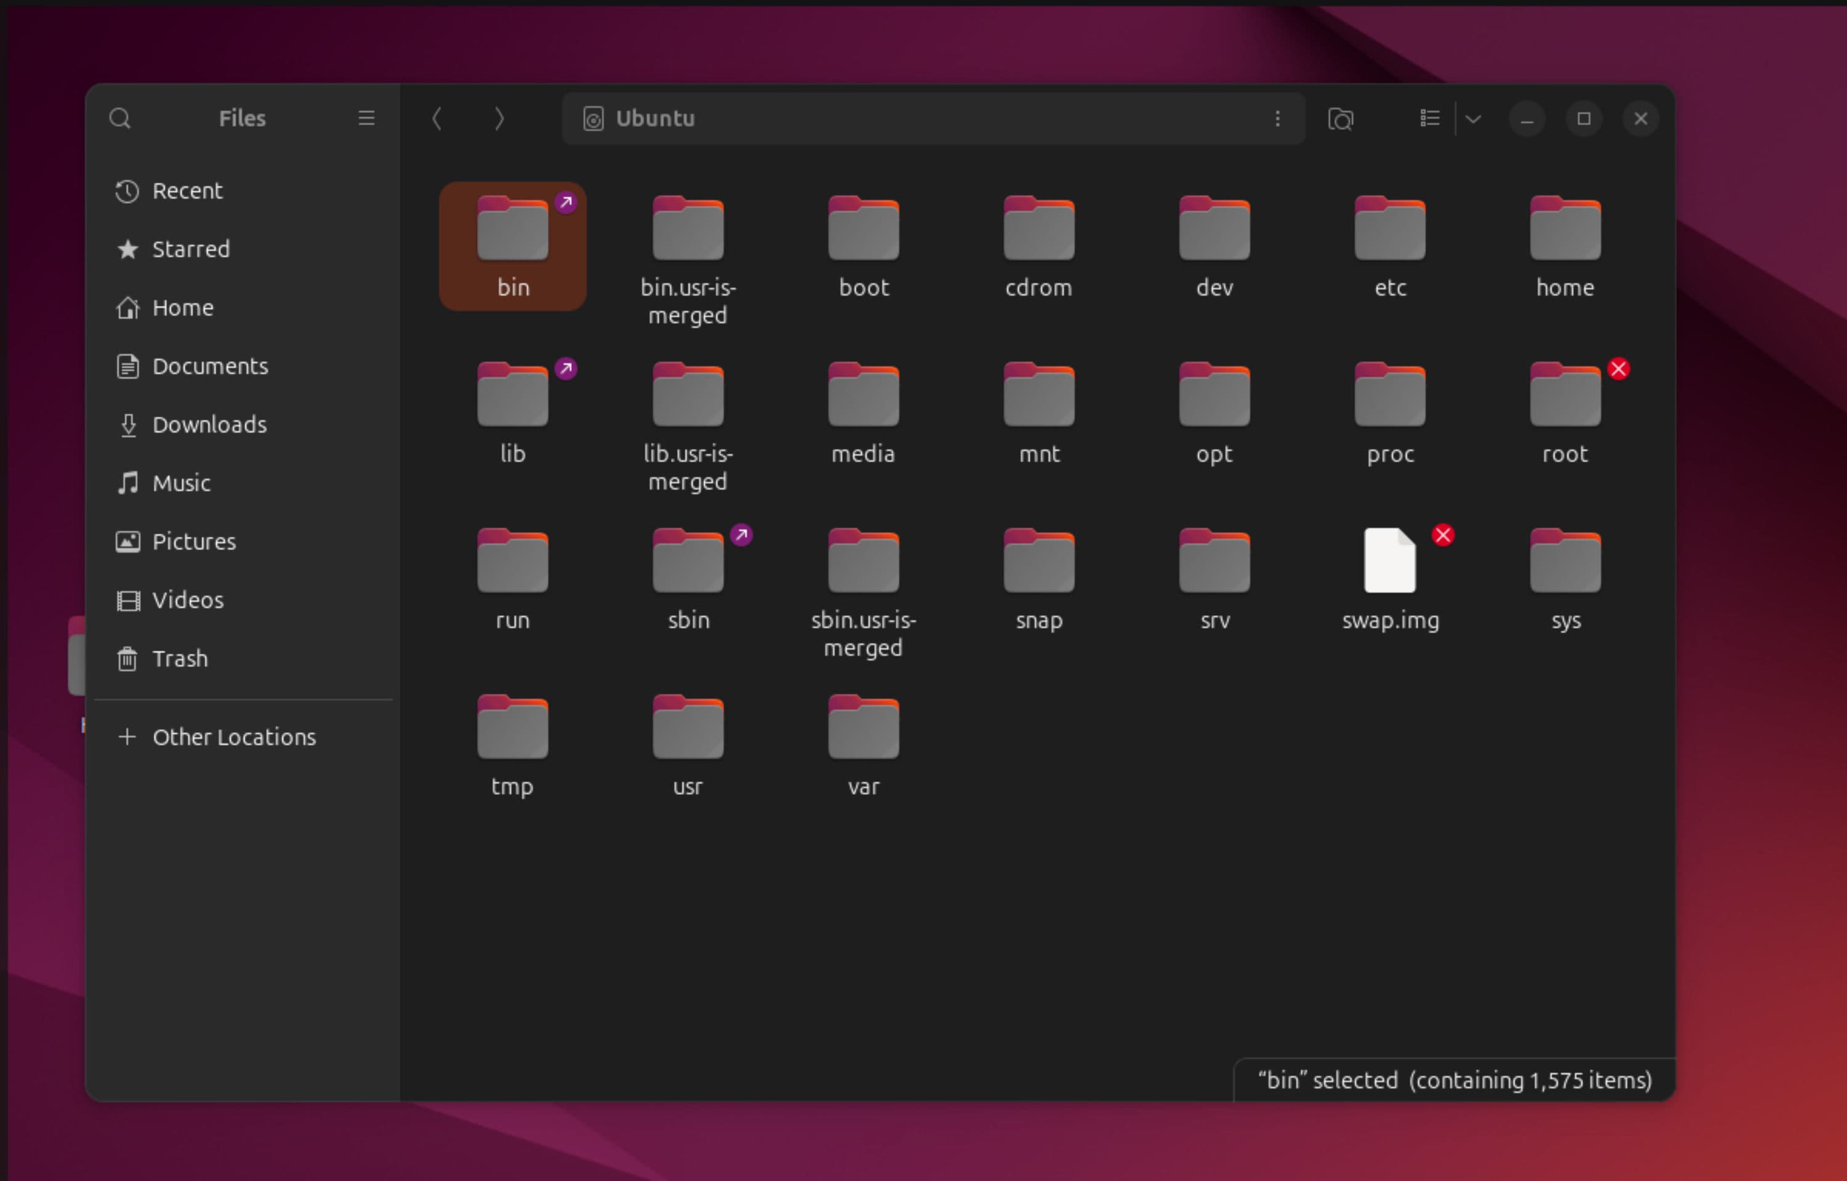
Task: Go back with the back arrow
Action: coord(437,118)
